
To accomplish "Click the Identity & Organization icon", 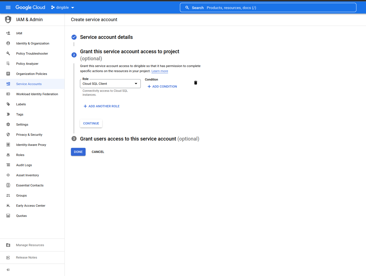I will point(8,43).
